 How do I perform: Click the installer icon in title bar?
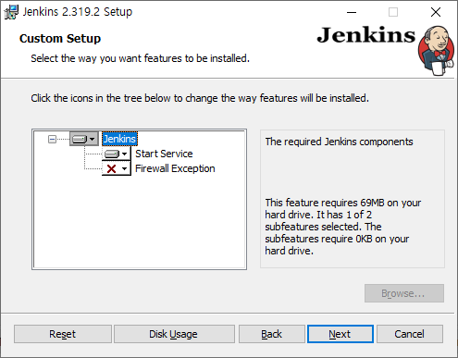[11, 12]
